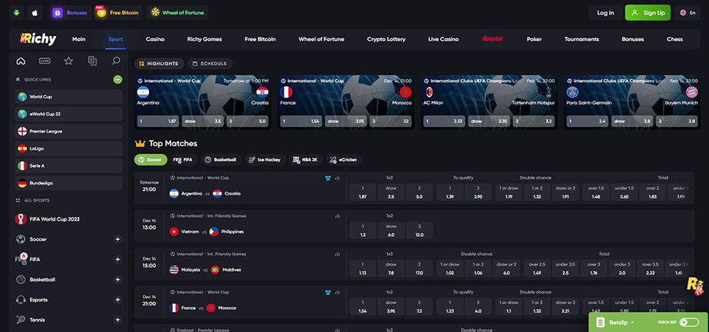Open the bet history coupon icon
The image size is (709, 332).
92,61
